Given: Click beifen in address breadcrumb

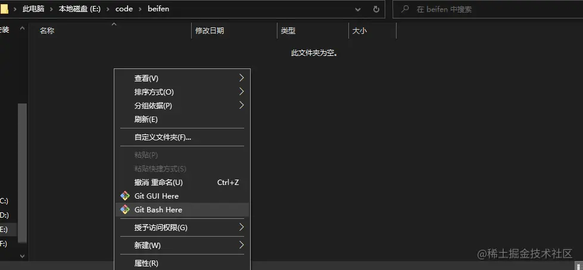Looking at the screenshot, I should [158, 9].
